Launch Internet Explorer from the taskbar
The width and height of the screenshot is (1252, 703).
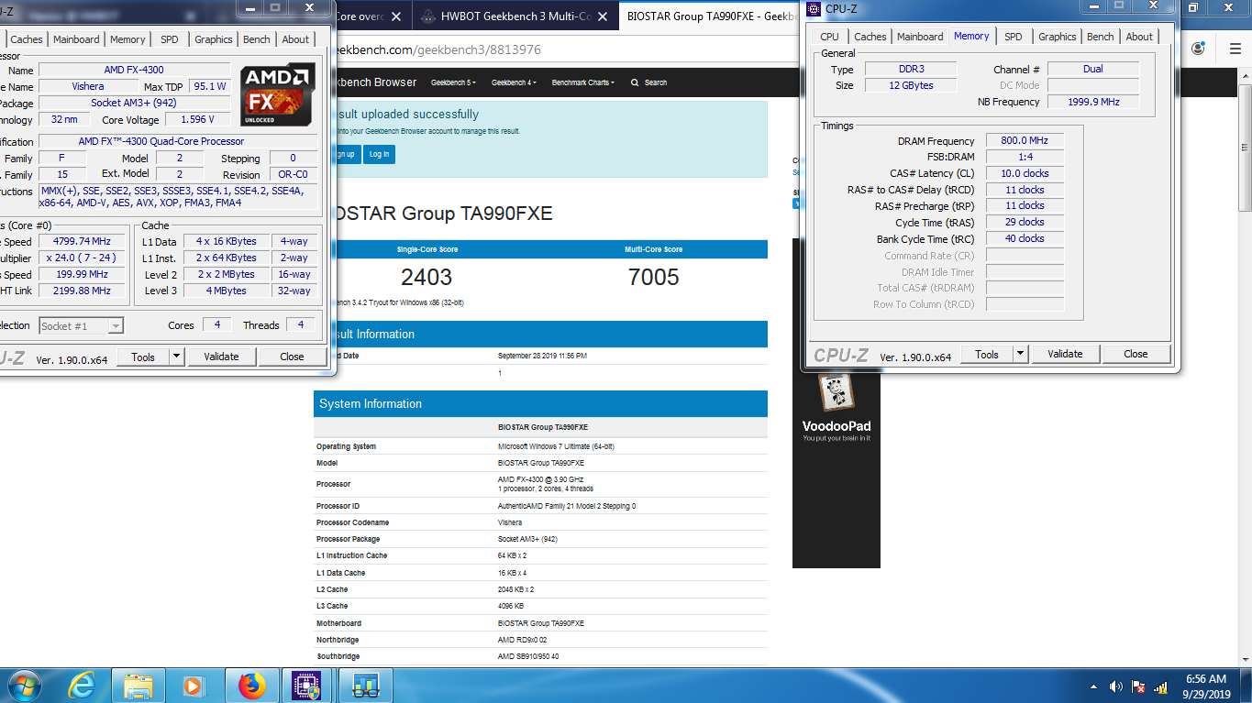coord(83,686)
